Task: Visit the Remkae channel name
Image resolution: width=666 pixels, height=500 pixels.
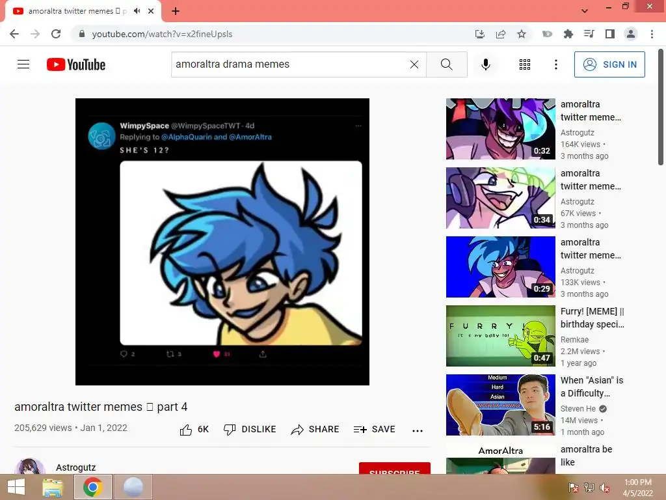Action: 574,340
